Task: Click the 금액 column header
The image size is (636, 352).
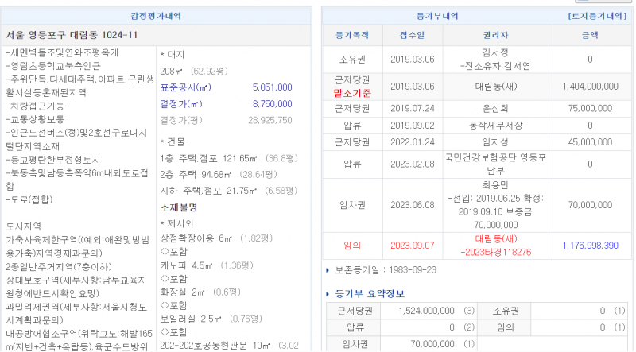Action: (x=590, y=35)
